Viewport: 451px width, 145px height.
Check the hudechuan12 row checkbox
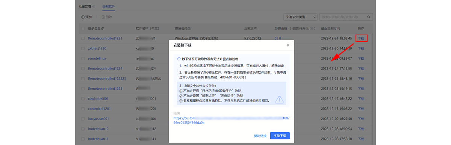click(83, 129)
